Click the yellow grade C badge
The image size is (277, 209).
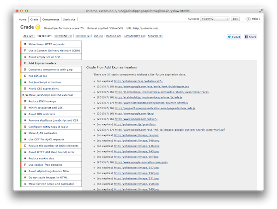[38, 27]
